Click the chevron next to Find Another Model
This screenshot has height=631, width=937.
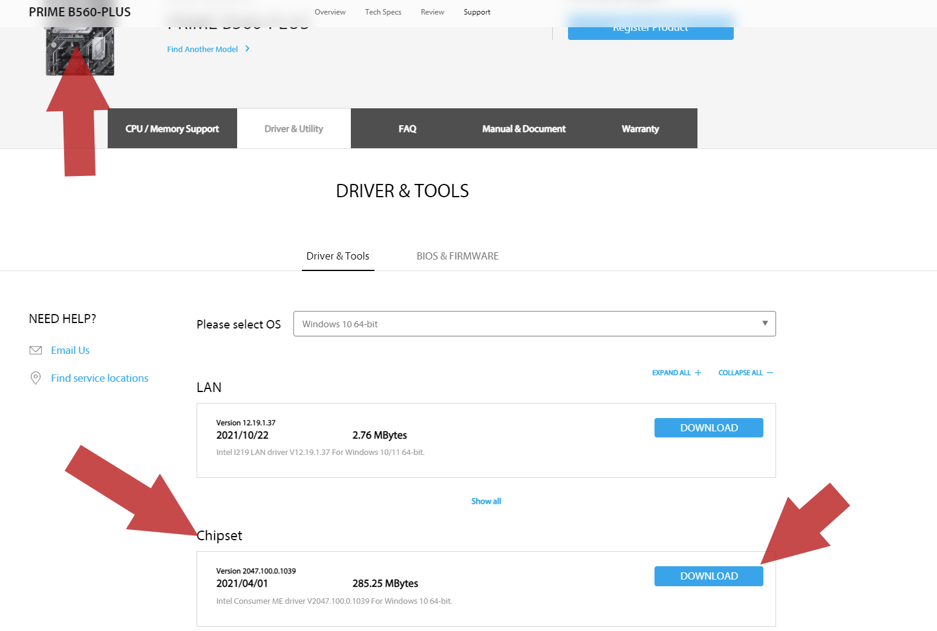click(247, 48)
